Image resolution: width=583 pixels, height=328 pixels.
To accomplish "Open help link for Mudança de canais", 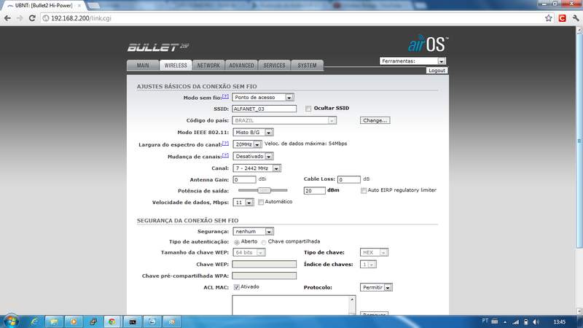I will click(x=225, y=155).
